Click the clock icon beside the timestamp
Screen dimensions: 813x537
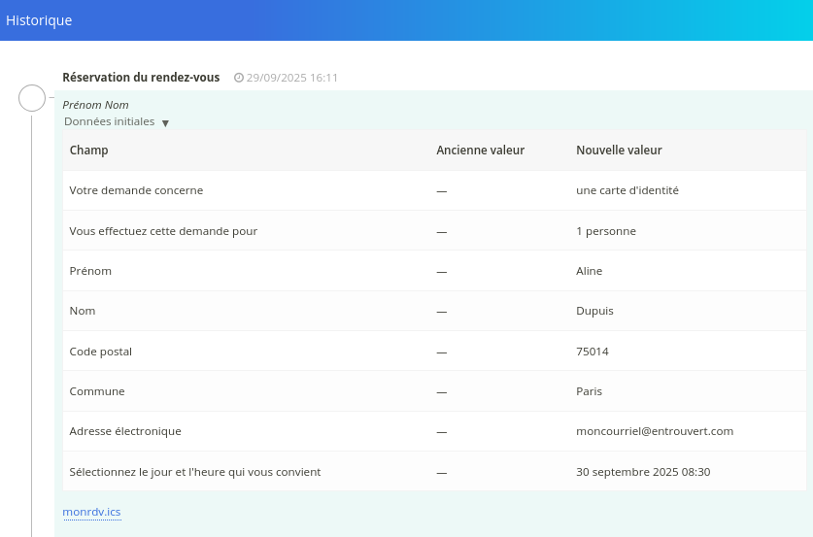pyautogui.click(x=239, y=78)
